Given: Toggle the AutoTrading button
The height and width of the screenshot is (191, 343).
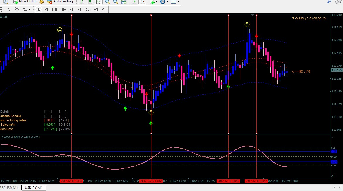Looking at the screenshot, I should pos(60,2).
